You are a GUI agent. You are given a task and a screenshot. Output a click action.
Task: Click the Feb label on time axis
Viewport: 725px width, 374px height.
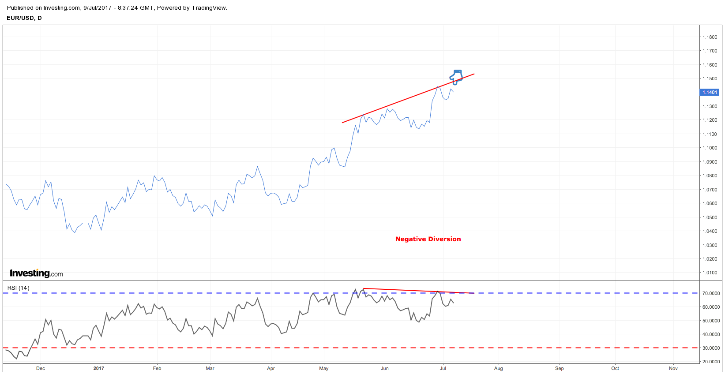157,368
